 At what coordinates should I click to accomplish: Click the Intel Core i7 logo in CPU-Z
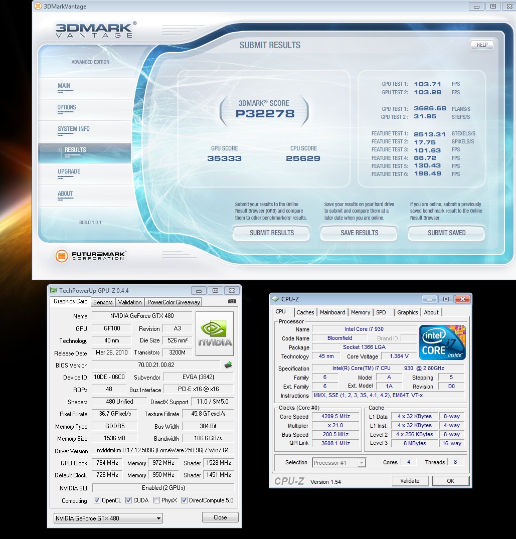pos(442,342)
